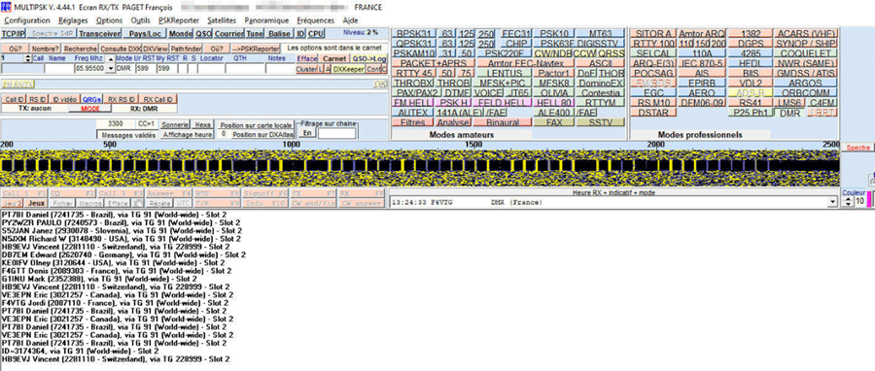Send to -->PSKReporter button

255,49
